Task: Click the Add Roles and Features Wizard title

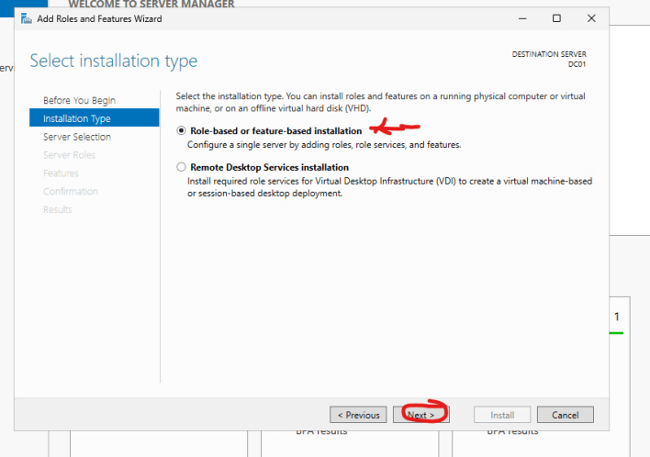Action: [99, 18]
